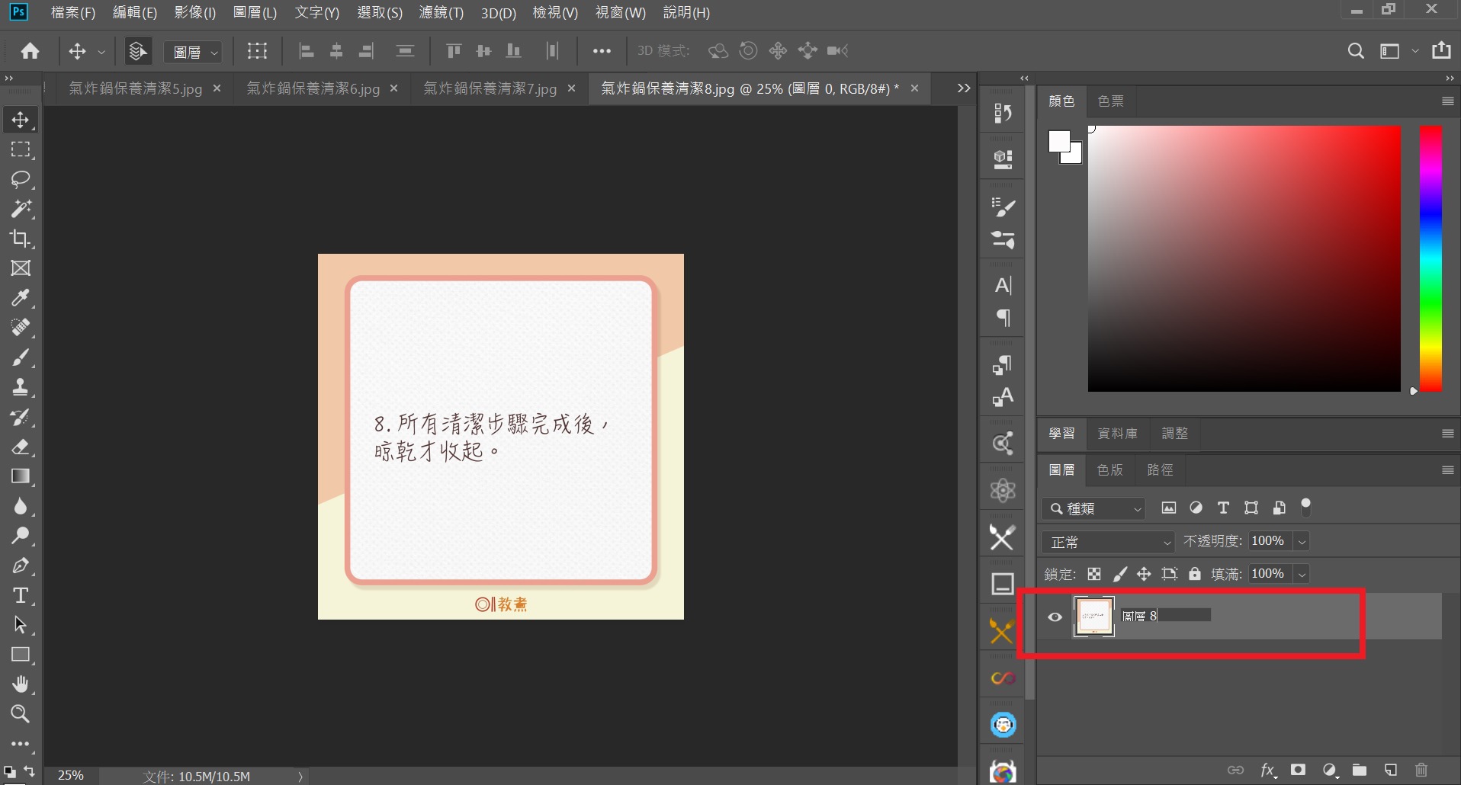Viewport: 1461px width, 785px height.
Task: Click the 圖層 8 layer thumbnail
Action: coord(1093,616)
